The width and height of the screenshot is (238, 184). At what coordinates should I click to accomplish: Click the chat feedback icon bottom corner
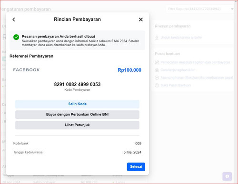click(x=227, y=176)
